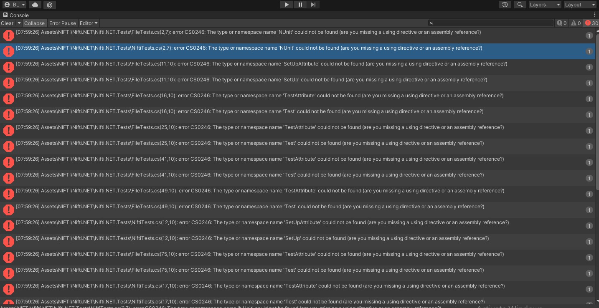599x308 pixels.
Task: Open Unity Cloud services panel
Action: 35,5
